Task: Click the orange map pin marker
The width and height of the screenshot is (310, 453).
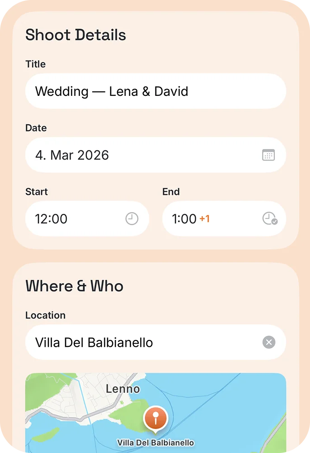Action: (155, 418)
